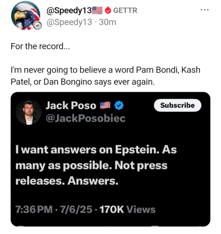The image size is (221, 234).
Task: Click the flag emoji beside Speedy13 name
Action: [97, 10]
